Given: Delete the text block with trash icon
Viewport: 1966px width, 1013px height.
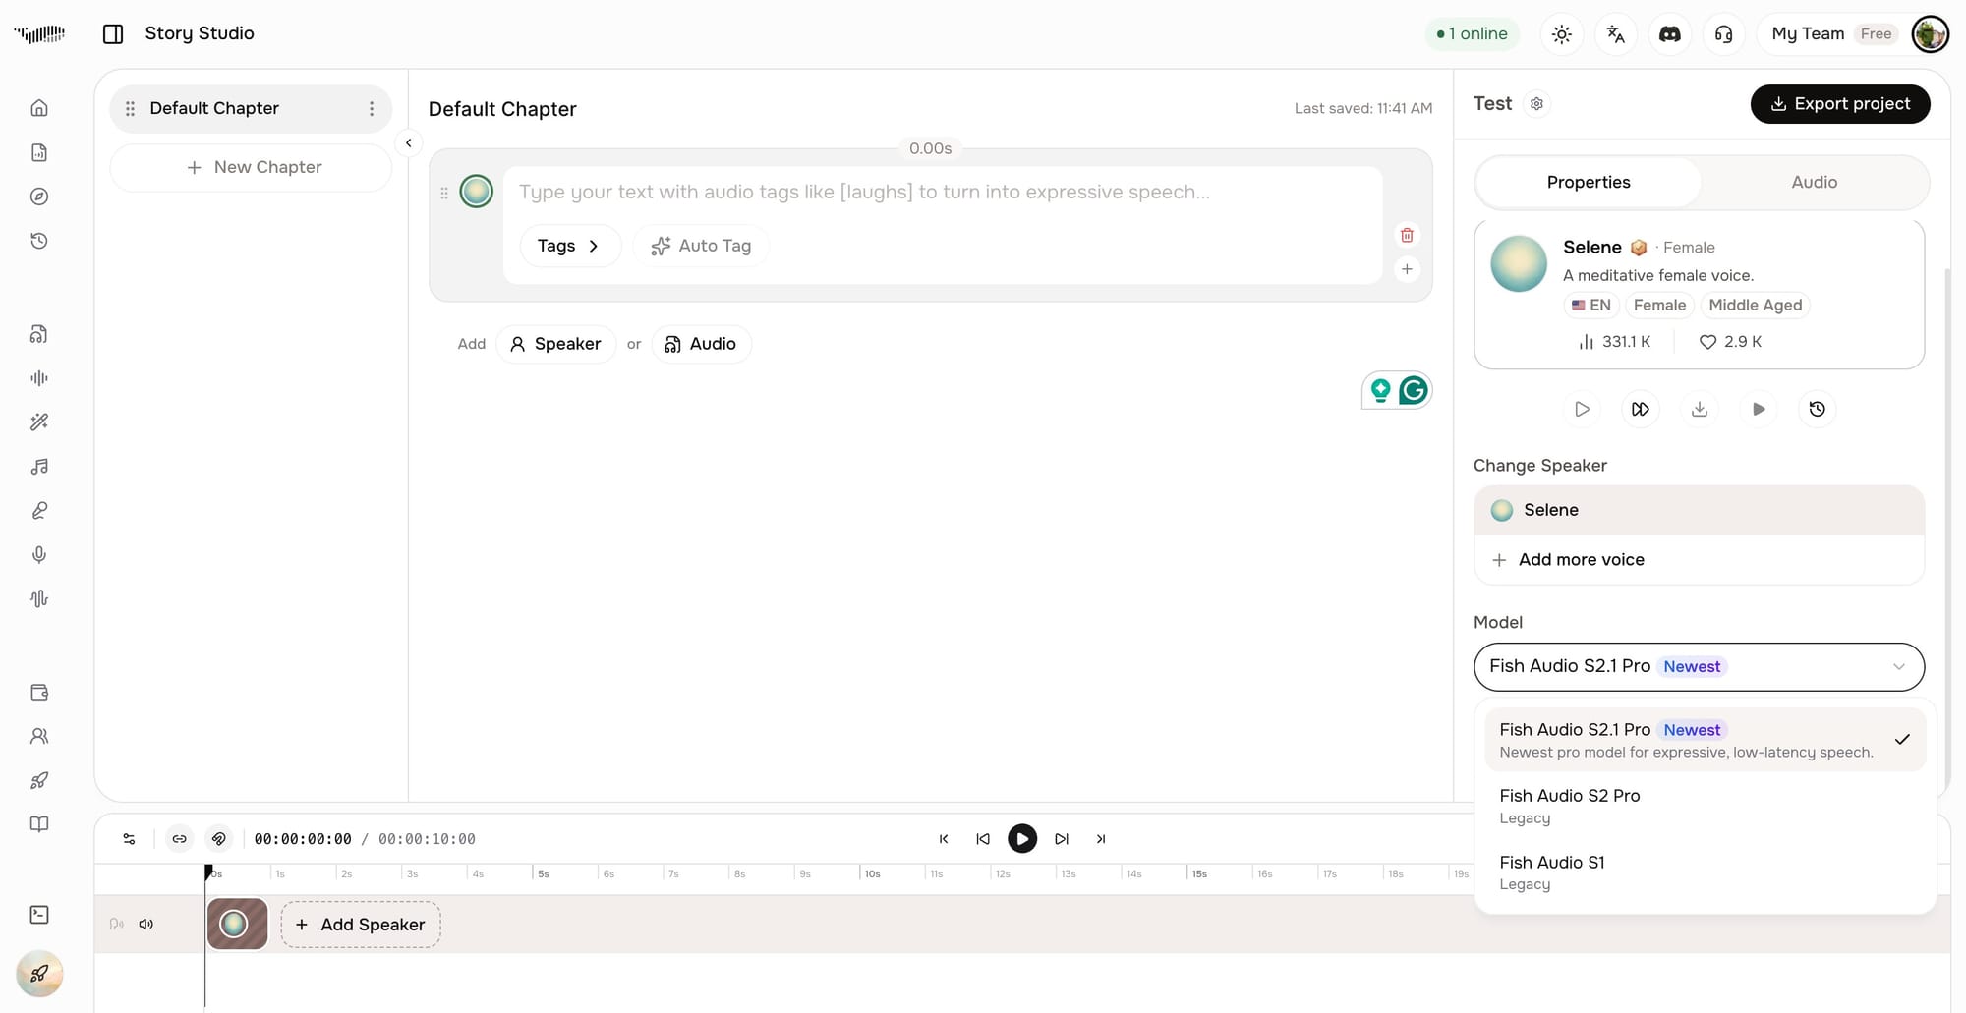Looking at the screenshot, I should click(x=1407, y=235).
